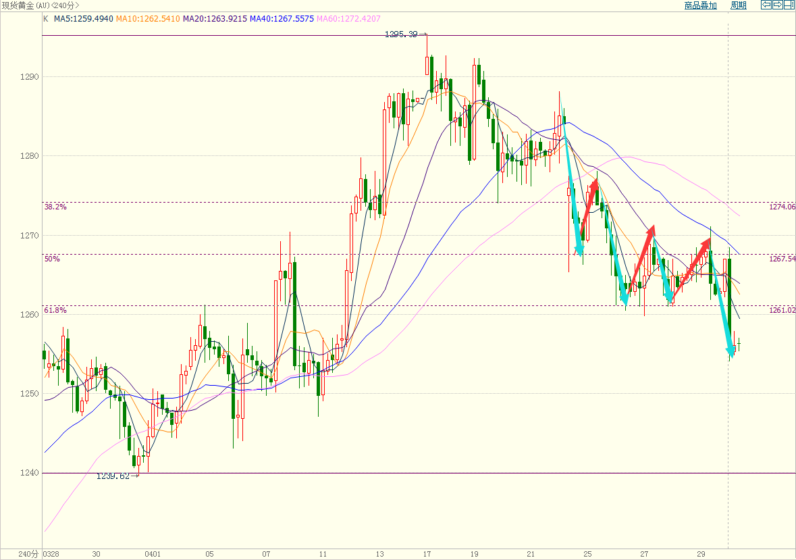The image size is (796, 560).
Task: Select the orange MA10 indicator label
Action: [x=148, y=19]
